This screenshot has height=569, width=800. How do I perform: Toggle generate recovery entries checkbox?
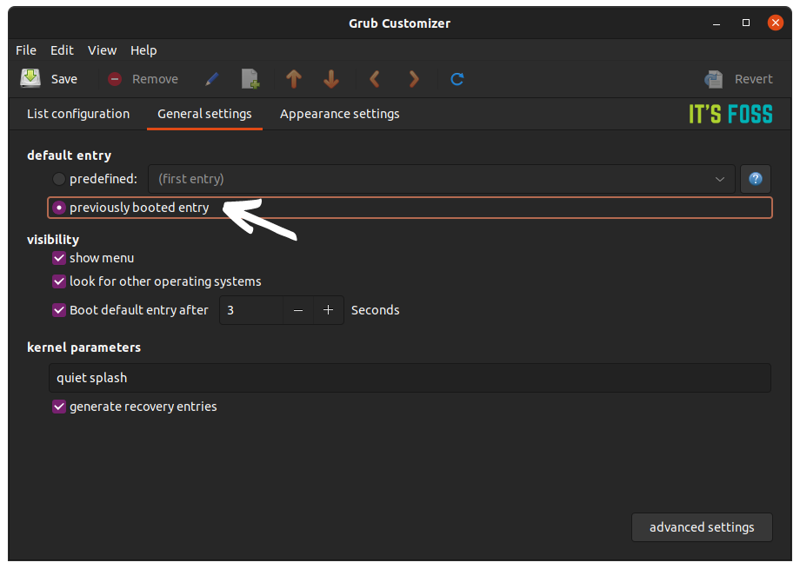click(x=58, y=407)
